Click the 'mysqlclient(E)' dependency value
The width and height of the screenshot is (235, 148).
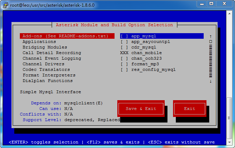pos(84,103)
